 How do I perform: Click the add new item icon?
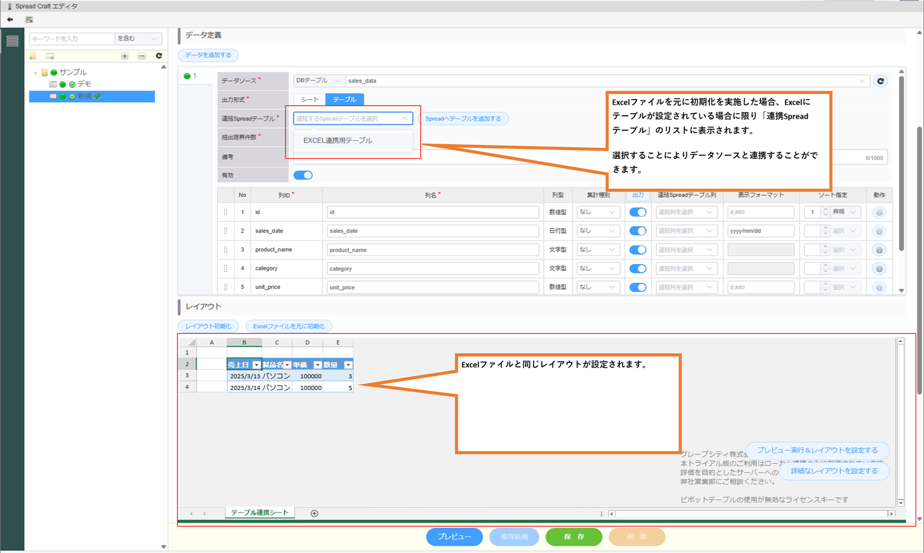(50, 56)
